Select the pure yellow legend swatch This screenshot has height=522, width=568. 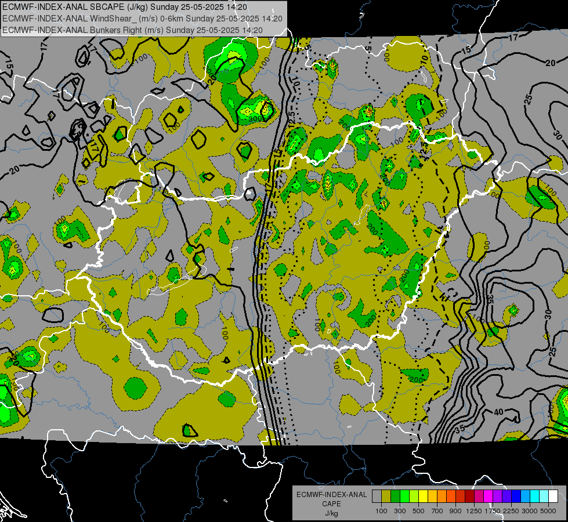coord(423,496)
